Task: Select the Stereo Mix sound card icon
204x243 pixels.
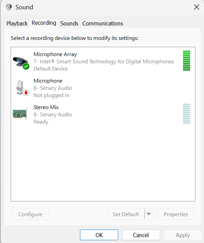Action: point(20,114)
